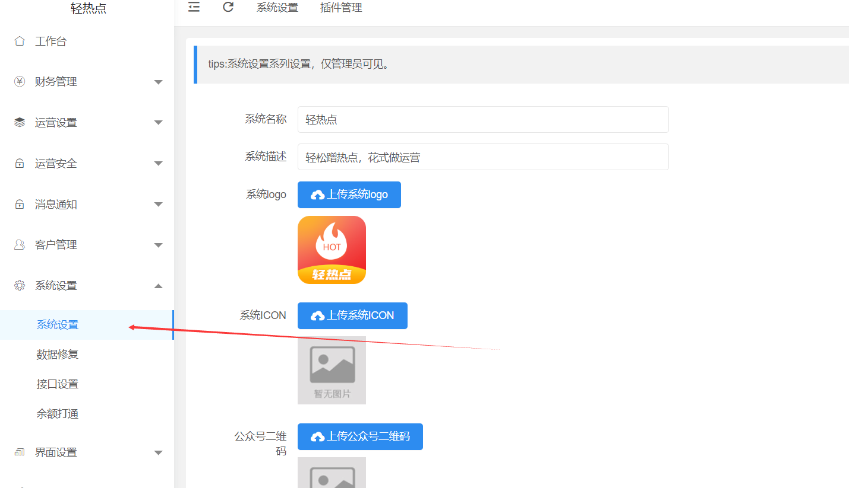849x488 pixels.
Task: Collapse the 系统设置 menu arrow
Action: pyautogui.click(x=158, y=286)
